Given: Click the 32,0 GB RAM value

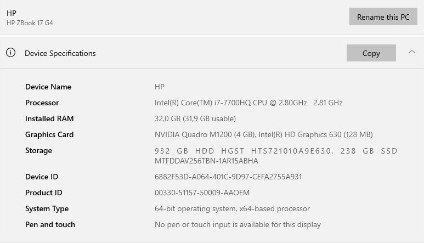Looking at the screenshot, I should tap(195, 118).
